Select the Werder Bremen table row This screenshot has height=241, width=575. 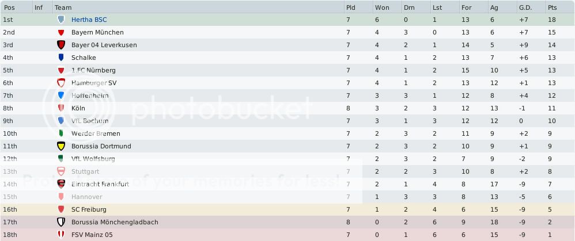point(287,133)
